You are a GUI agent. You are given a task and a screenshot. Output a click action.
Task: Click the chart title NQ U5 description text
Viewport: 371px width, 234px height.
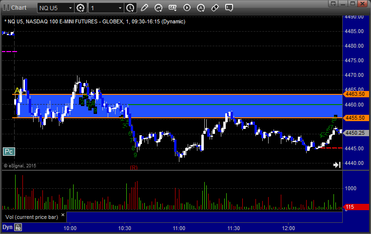(95, 21)
